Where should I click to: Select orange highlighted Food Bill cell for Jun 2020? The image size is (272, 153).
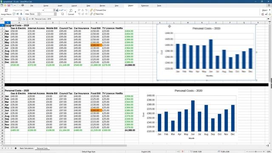click(96, 110)
